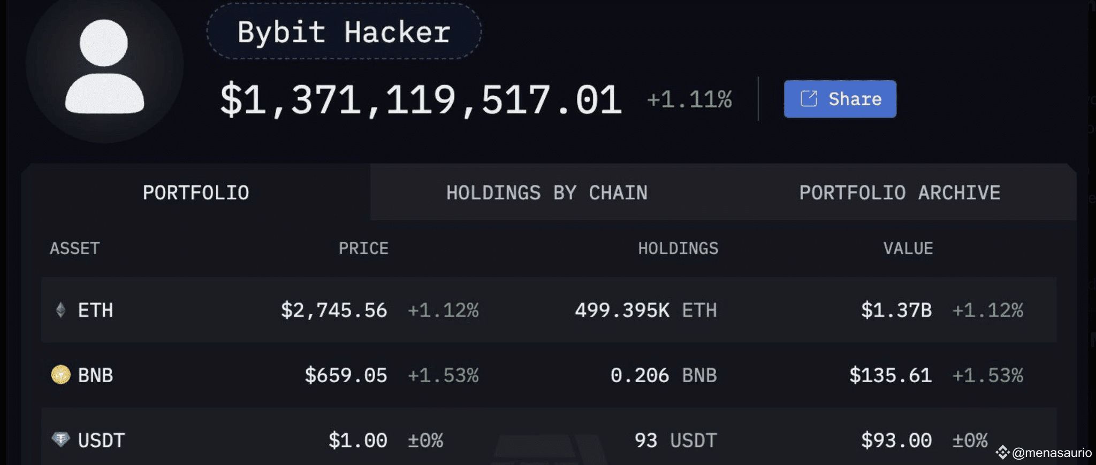Click the yellow BNB coin icon

tap(60, 375)
